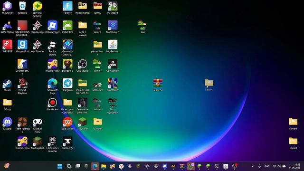Viewport: 304px width, 171px height.
Task: Select the РОЗЫГРЫШ НА 1000 folder
Action: pyautogui.click(x=83, y=86)
